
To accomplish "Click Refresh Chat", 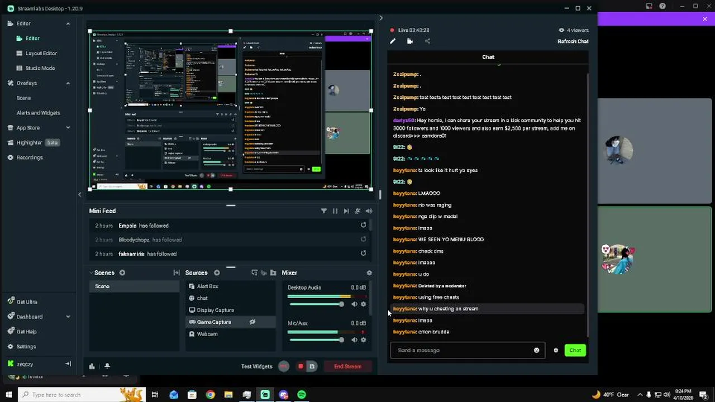I will [573, 41].
